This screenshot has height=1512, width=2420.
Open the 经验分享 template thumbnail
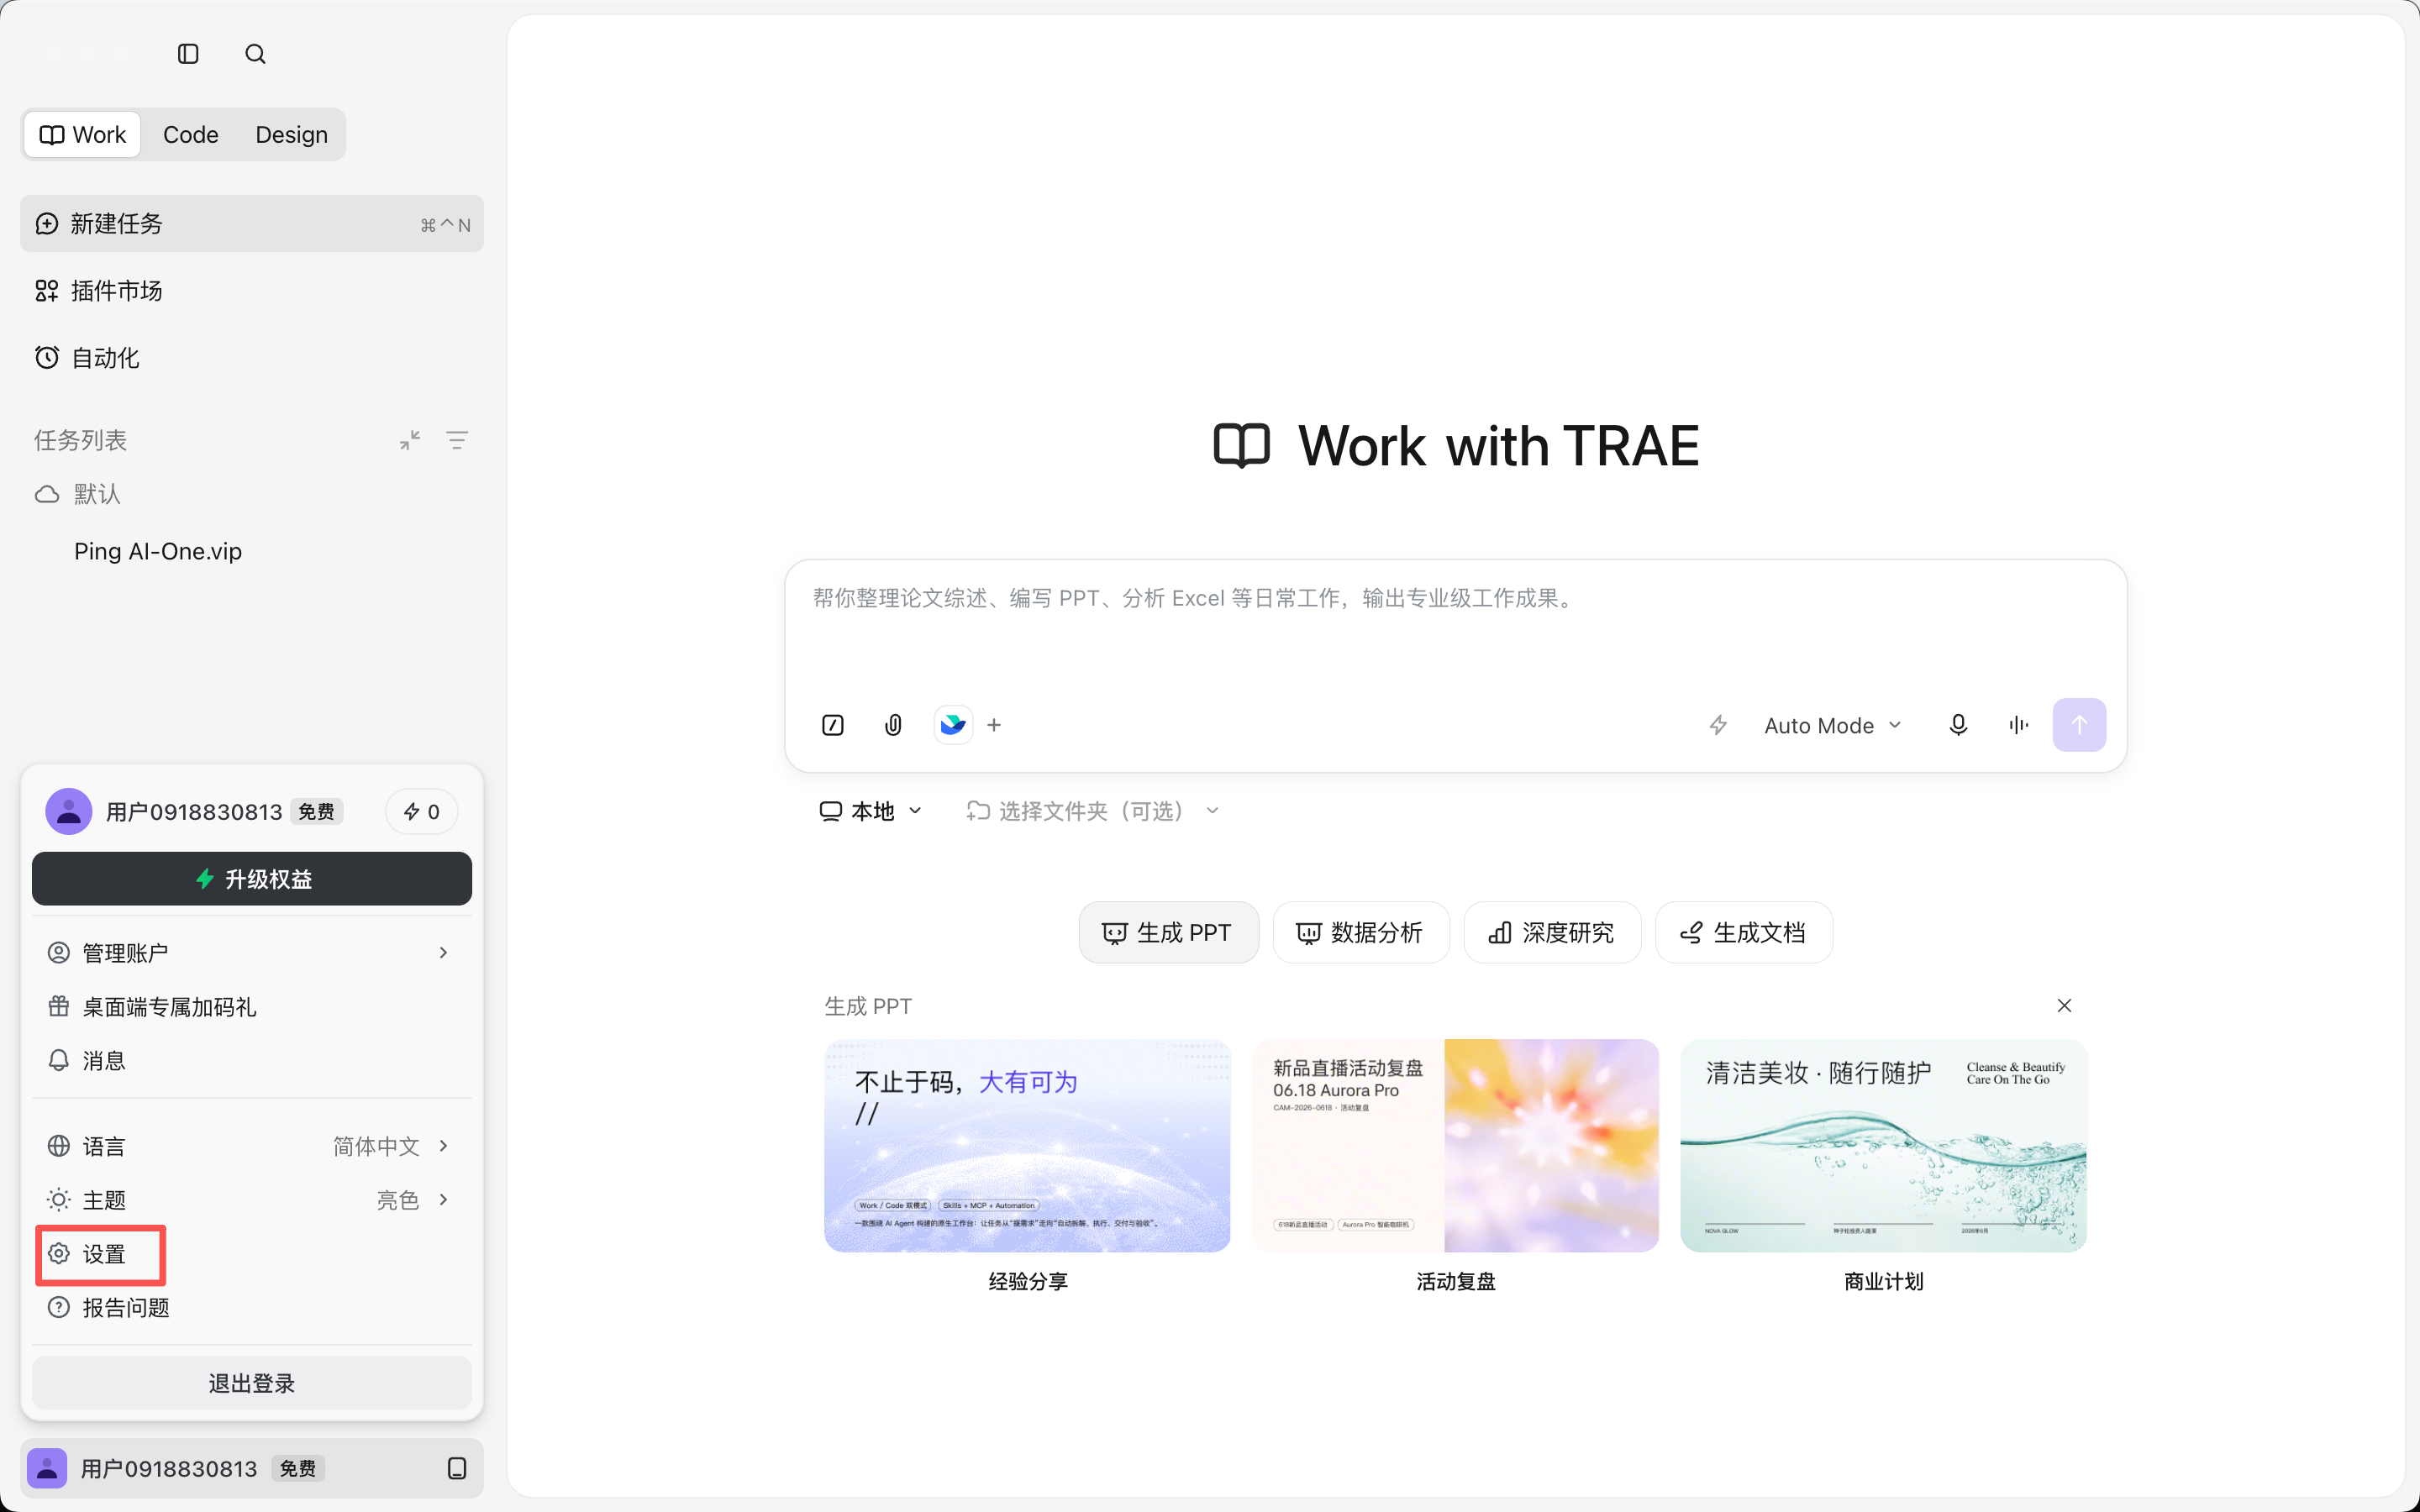pos(1027,1145)
